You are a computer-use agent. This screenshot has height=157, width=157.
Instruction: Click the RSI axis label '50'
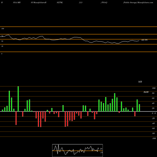point(2,41)
